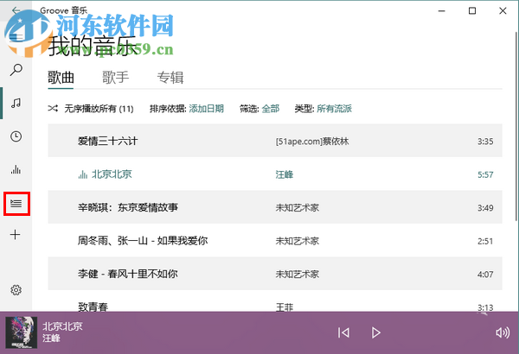Open playlists icon in sidebar
Screen dimensions: 519x354
(16, 203)
